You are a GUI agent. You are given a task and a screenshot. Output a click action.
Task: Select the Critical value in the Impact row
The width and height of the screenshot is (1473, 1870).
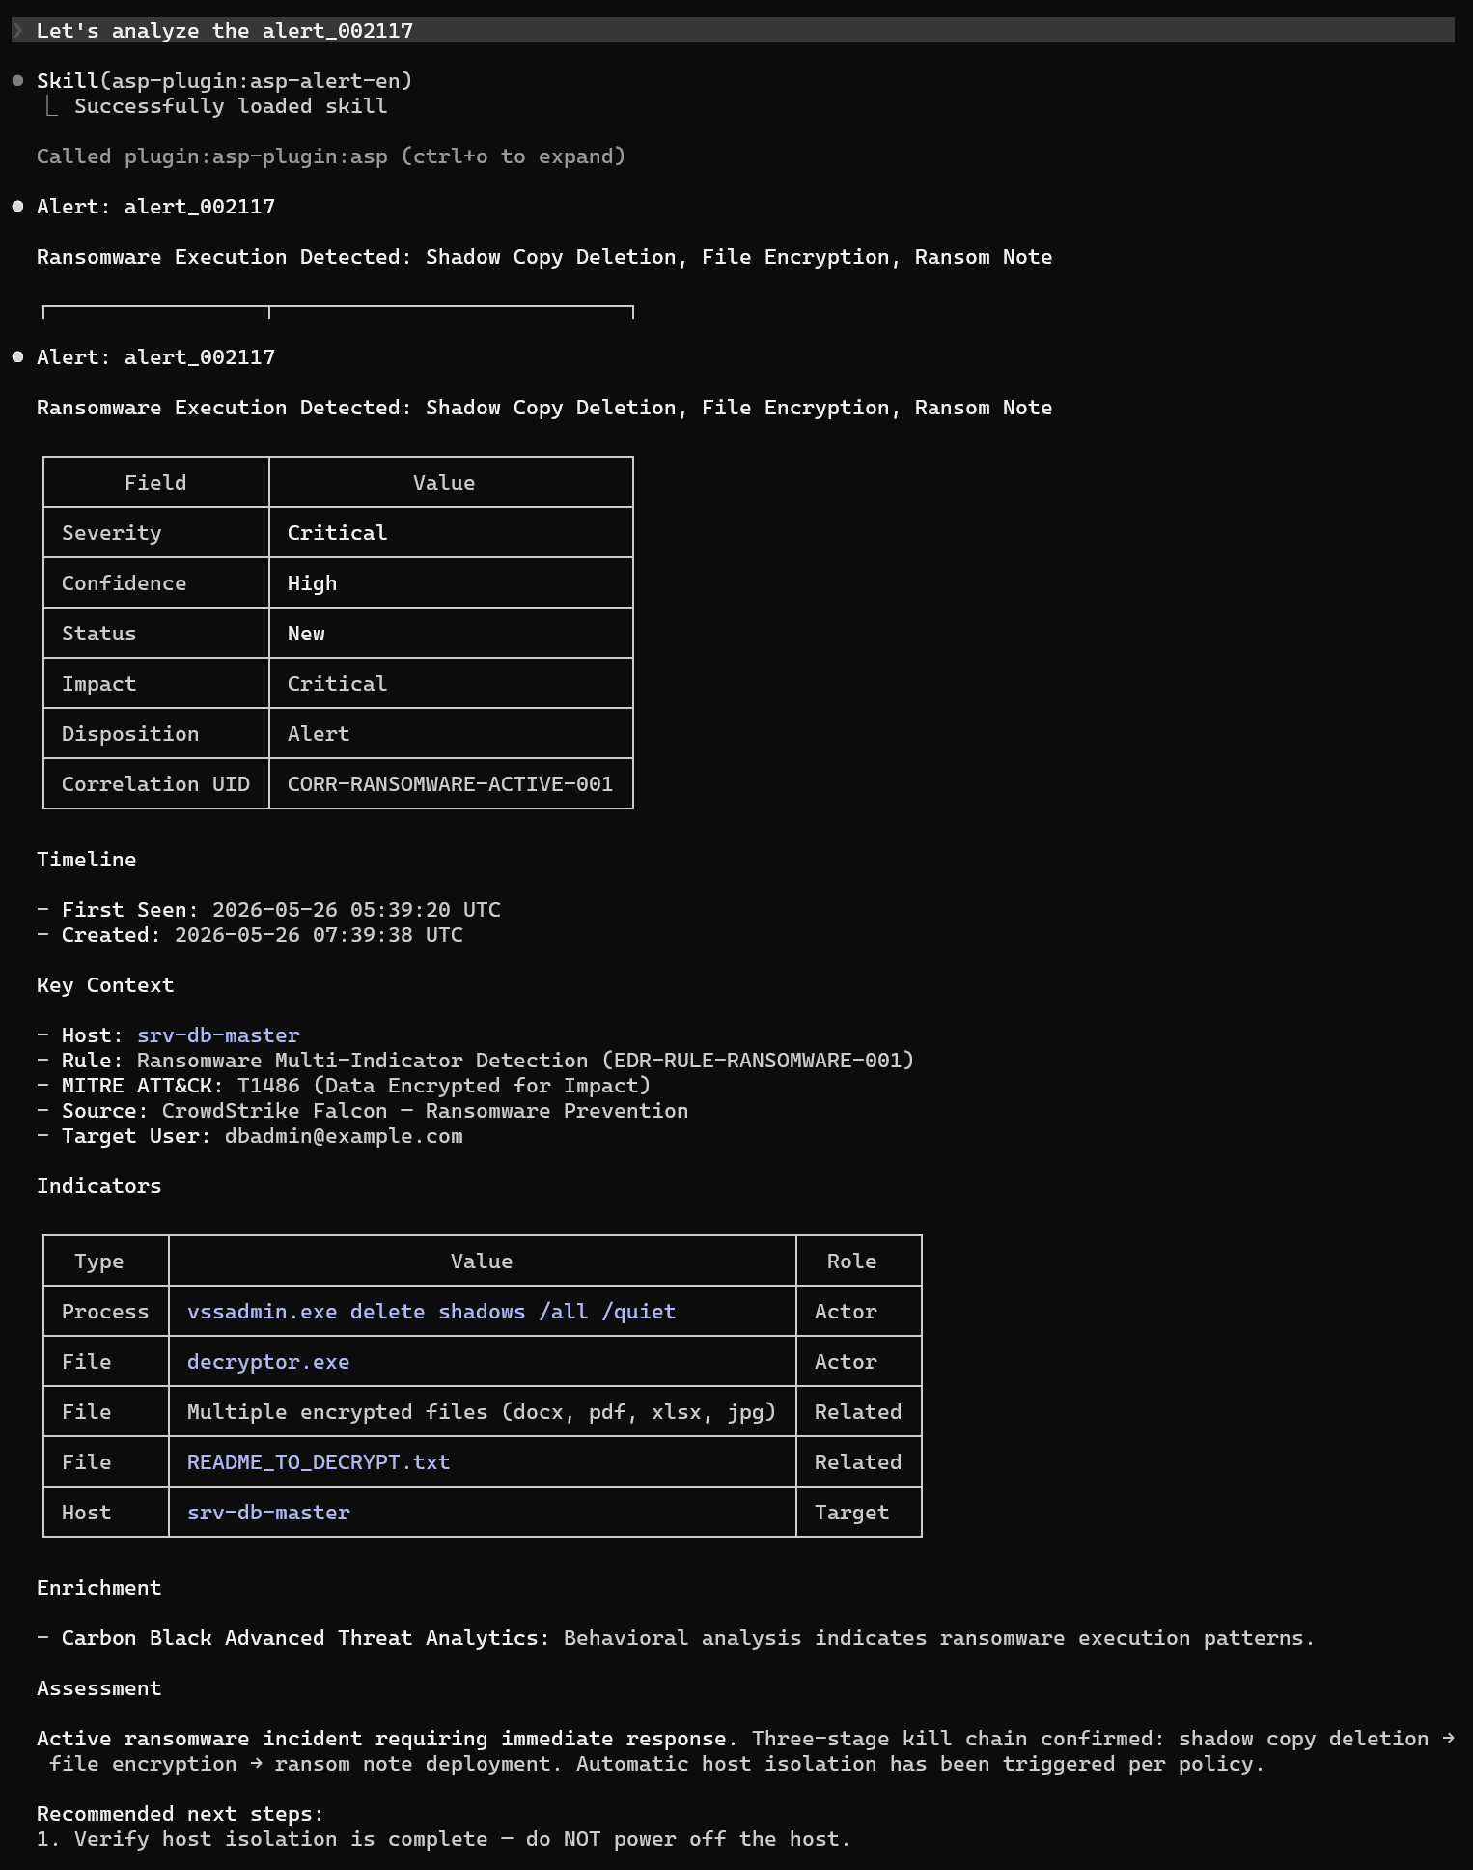click(x=337, y=684)
